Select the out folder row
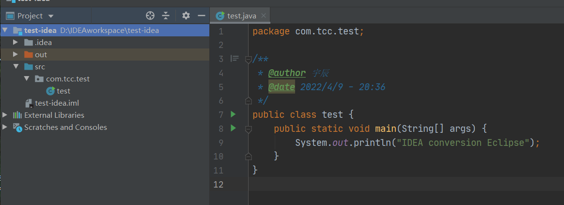Viewport: 564px width, 205px height. (104, 55)
